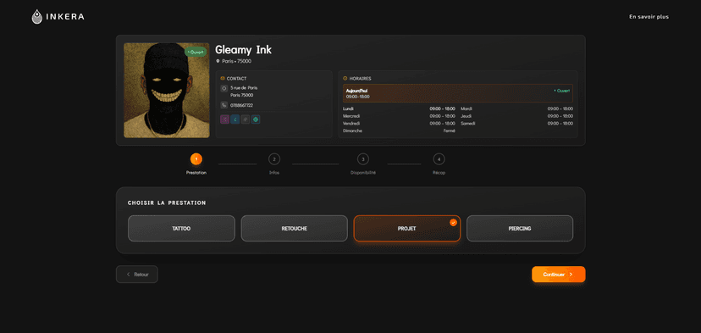Click the Choisir la prestation heading

[x=167, y=203]
